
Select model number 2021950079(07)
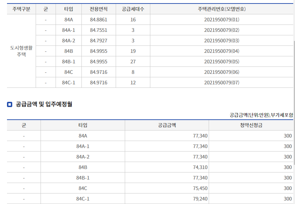point(222,83)
